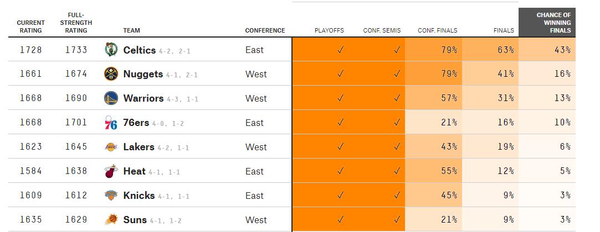
Task: Sort by Chance of Winning Finals header
Action: click(547, 23)
